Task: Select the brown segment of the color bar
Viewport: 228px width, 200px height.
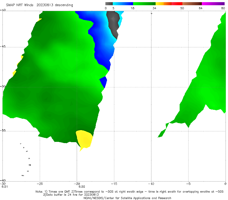Action: tap(192, 4)
